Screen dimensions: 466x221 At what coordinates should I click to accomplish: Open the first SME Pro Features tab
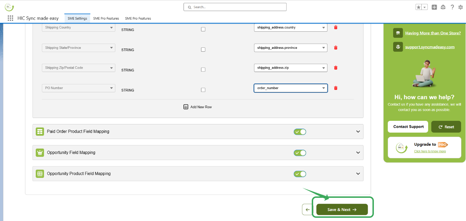pos(106,19)
